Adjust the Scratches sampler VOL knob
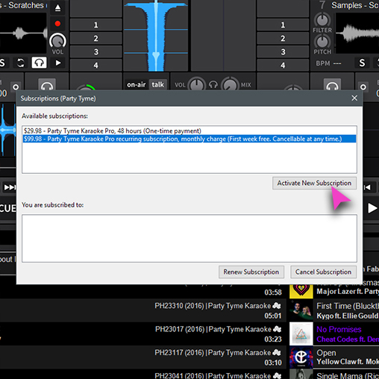Image resolution: width=379 pixels, height=379 pixels. click(57, 41)
